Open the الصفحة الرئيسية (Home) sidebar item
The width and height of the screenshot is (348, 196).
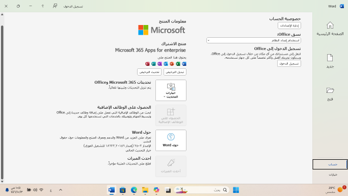tap(330, 29)
